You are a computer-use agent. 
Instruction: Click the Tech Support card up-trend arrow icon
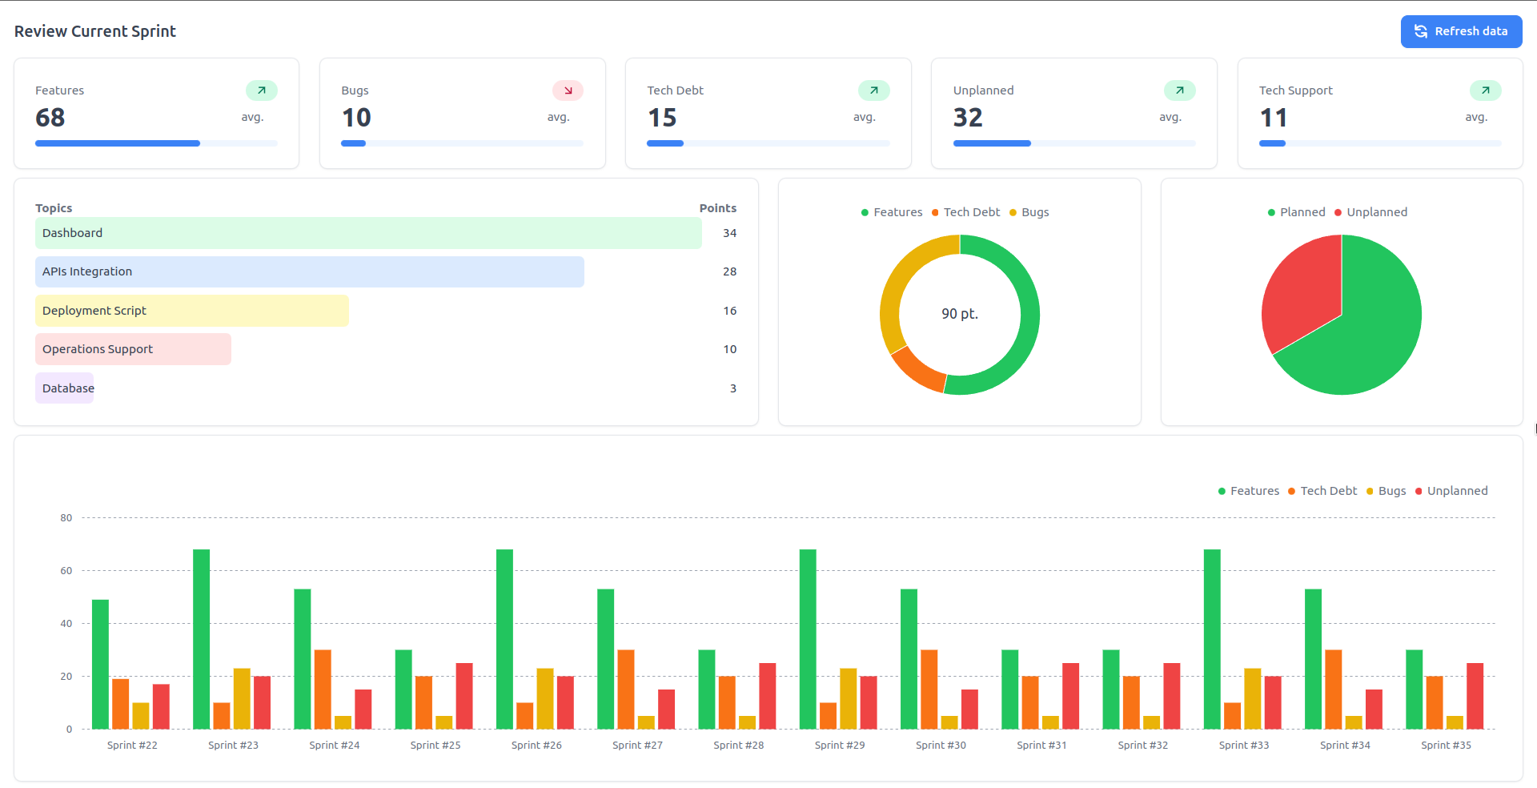tap(1486, 90)
